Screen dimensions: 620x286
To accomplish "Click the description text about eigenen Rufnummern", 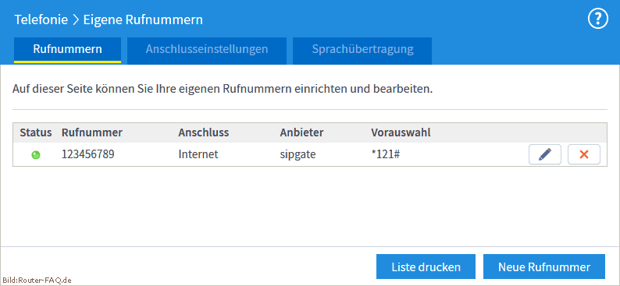I will (x=223, y=89).
